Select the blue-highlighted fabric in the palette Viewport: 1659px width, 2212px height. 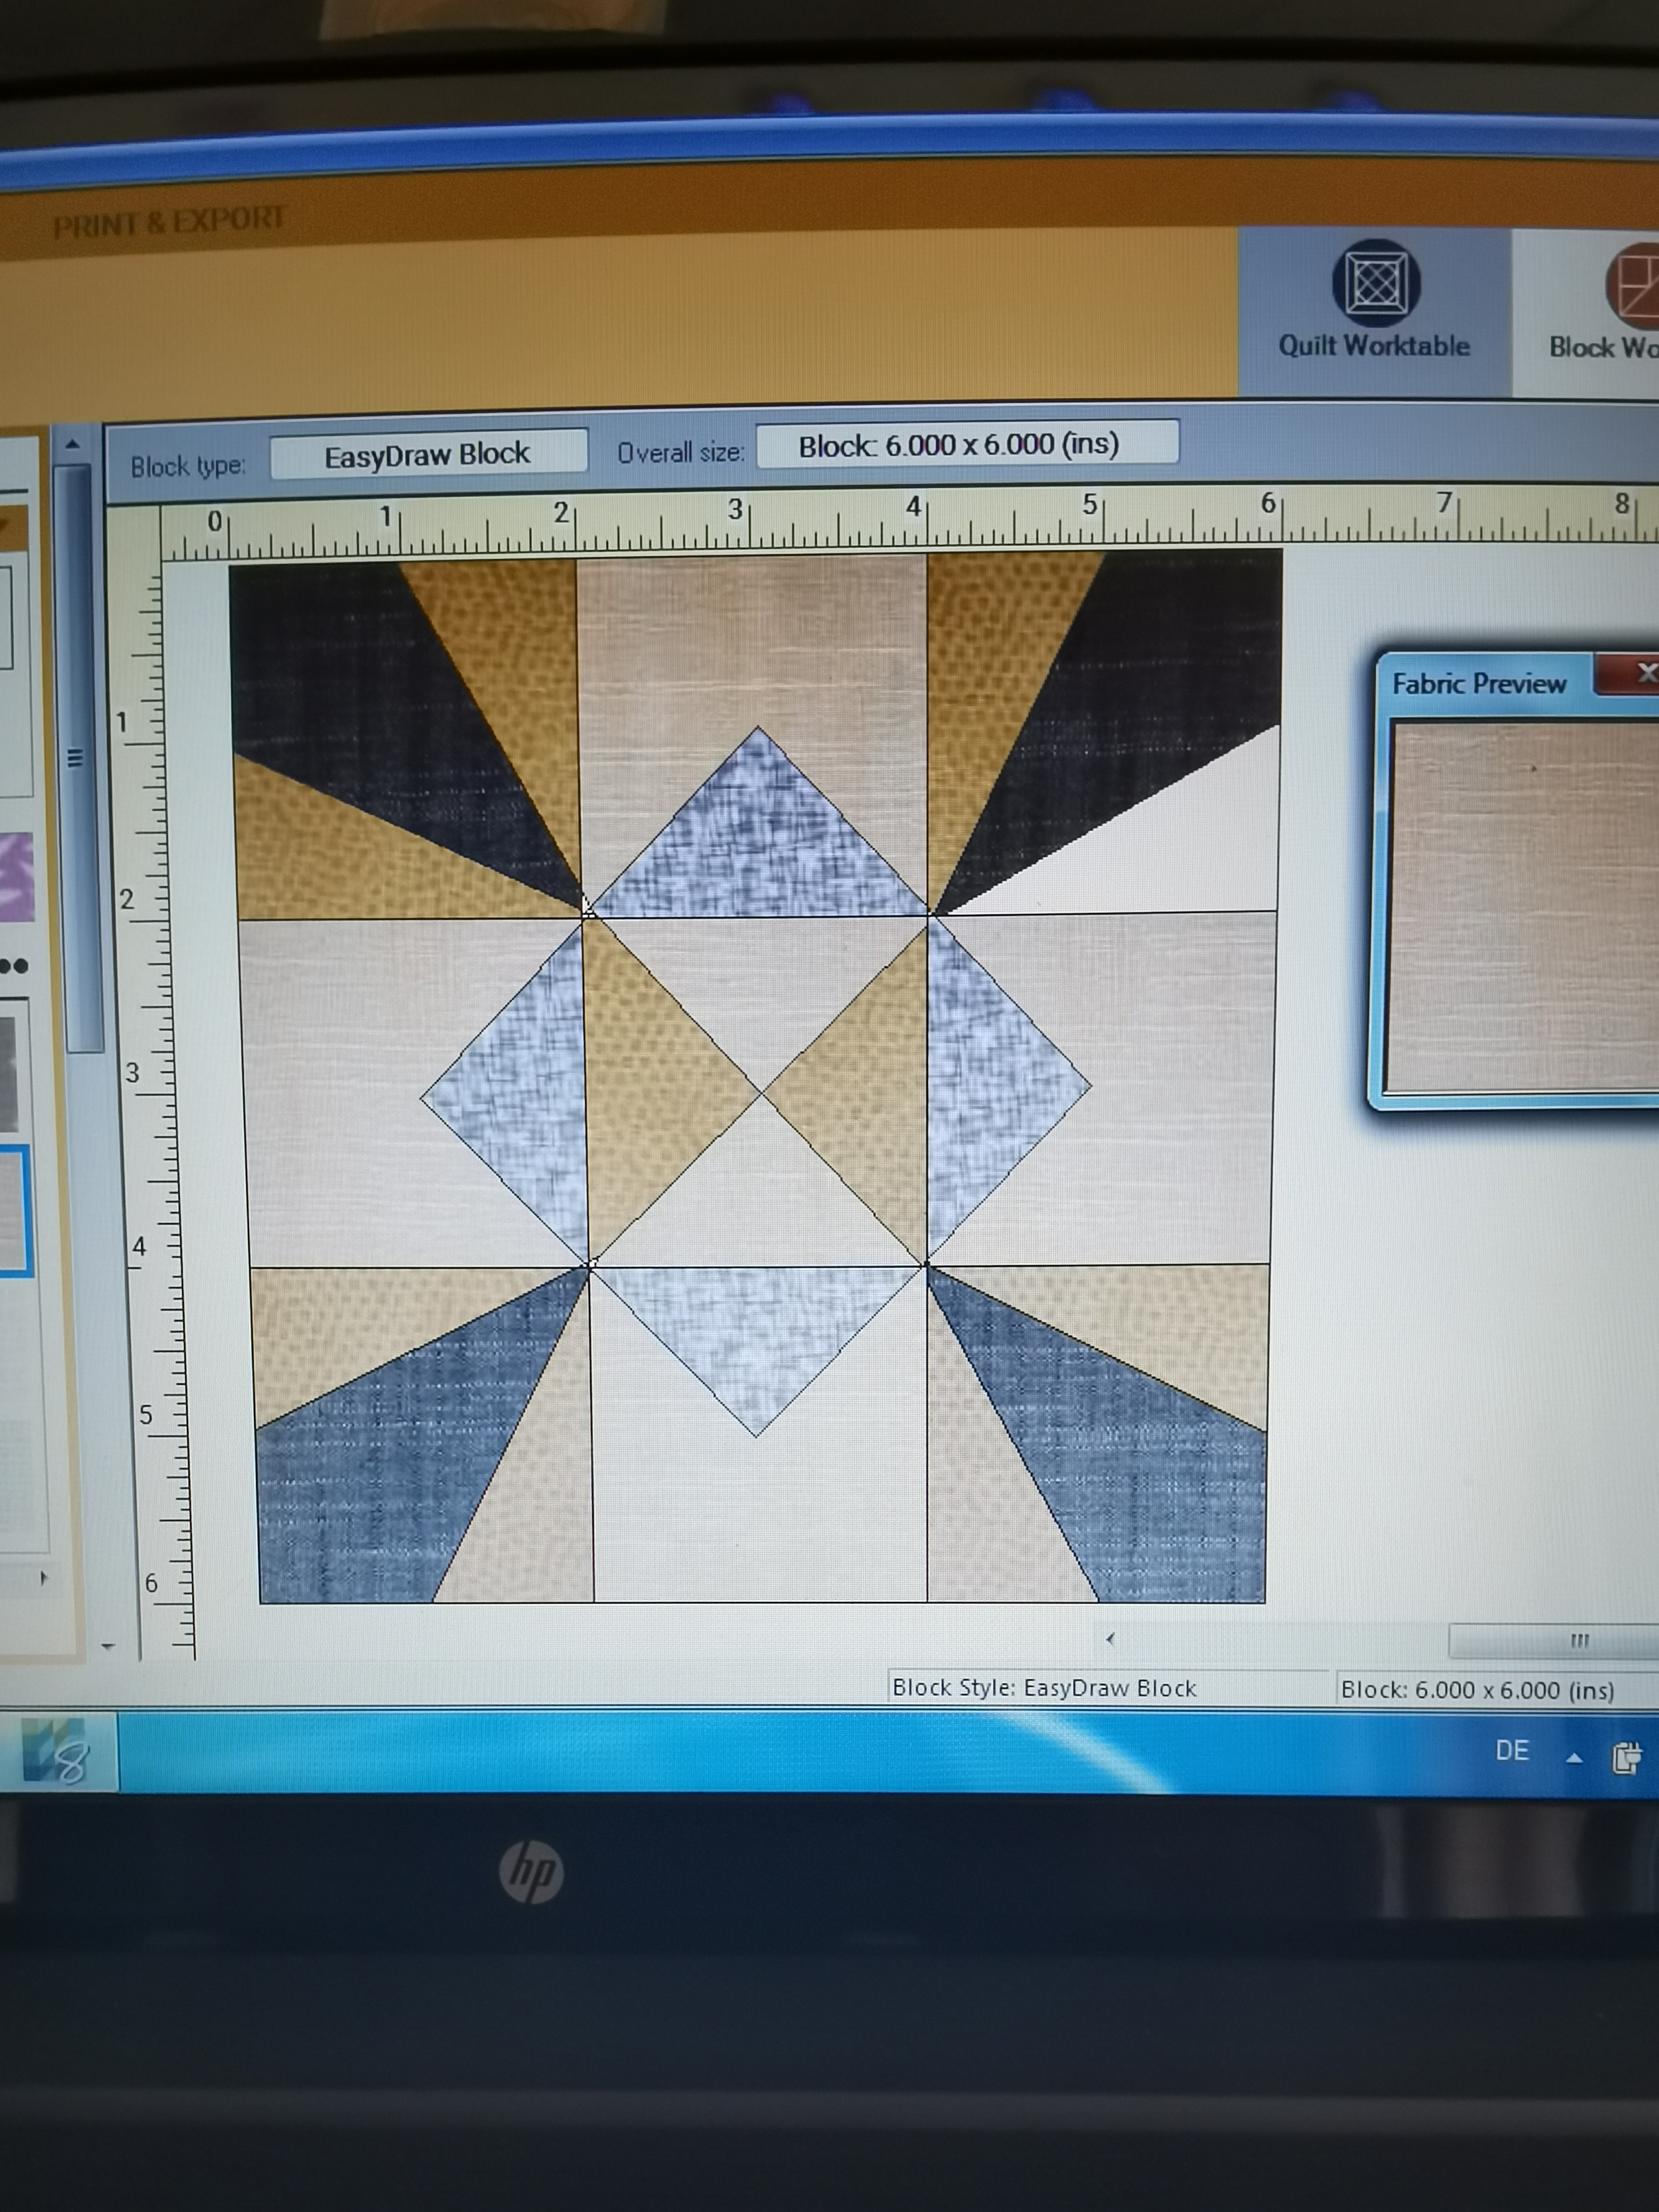(x=14, y=1212)
